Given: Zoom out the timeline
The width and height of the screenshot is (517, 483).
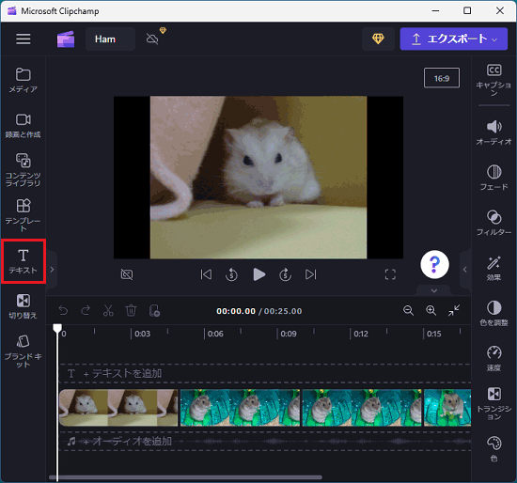Looking at the screenshot, I should (408, 311).
